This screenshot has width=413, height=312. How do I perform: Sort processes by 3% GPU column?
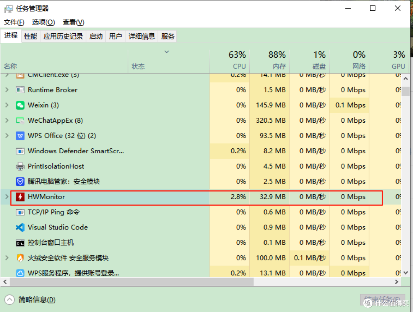pos(389,61)
